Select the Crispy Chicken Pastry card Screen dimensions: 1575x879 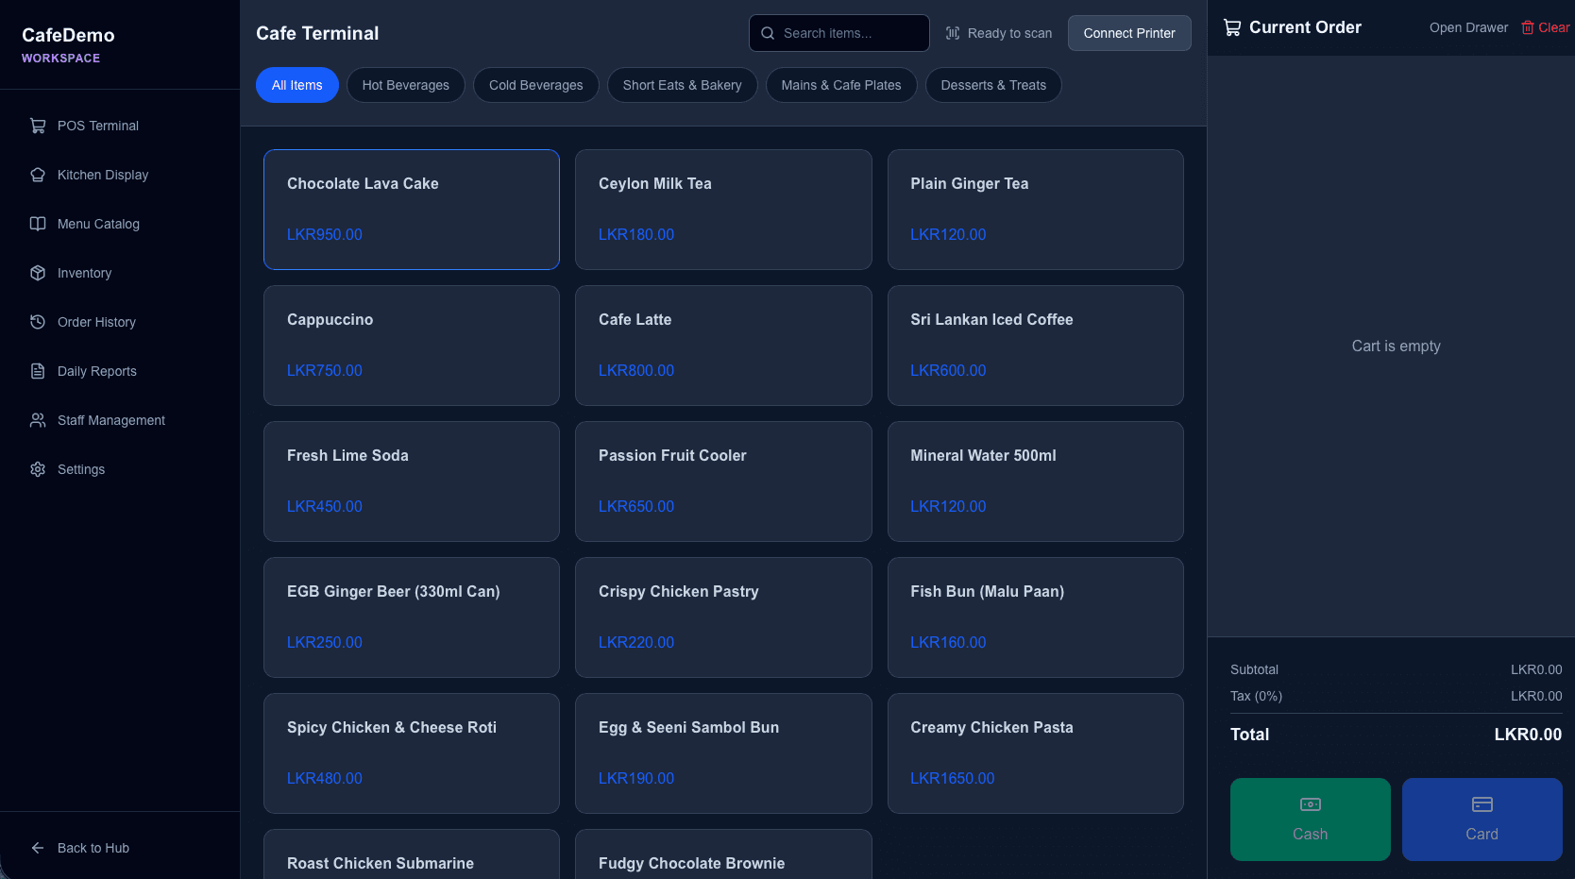point(723,617)
